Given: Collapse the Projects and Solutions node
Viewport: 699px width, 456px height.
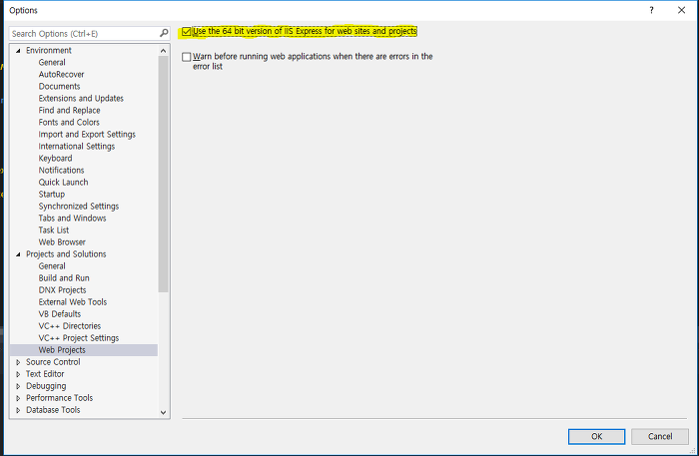Looking at the screenshot, I should [x=18, y=253].
